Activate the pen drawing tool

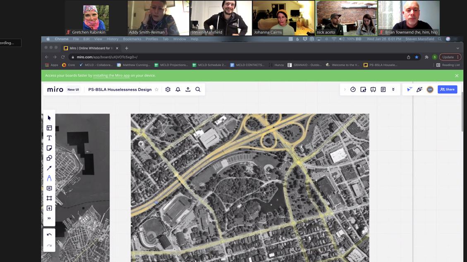pos(49,179)
